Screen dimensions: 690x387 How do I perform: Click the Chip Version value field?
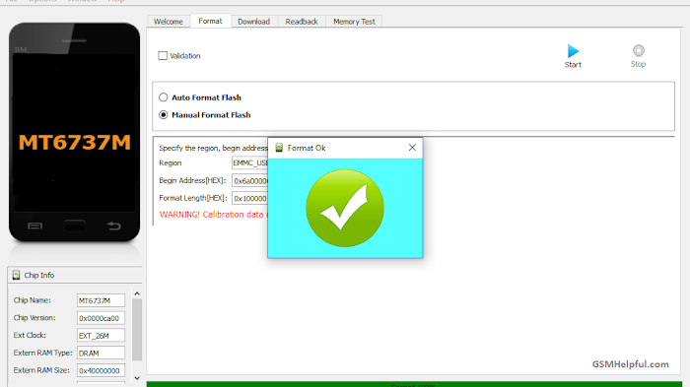point(101,318)
